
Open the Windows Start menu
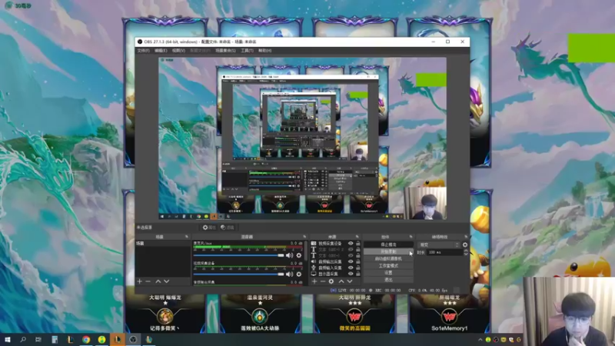(8, 340)
